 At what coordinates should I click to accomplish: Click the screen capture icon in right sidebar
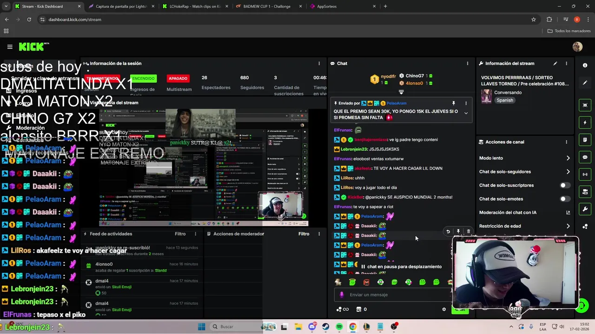pos(585,105)
